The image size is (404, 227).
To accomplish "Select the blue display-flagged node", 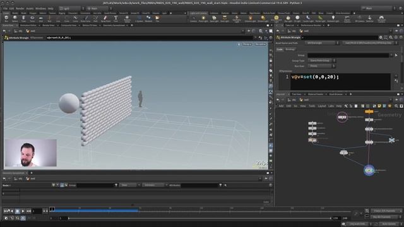I will coord(369,170).
